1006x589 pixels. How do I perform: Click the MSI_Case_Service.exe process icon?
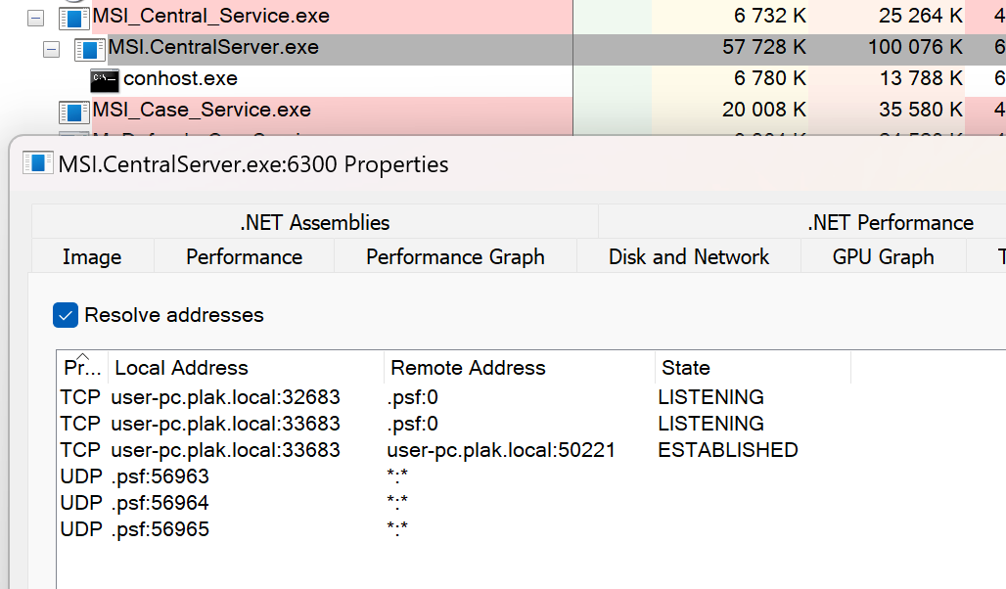pos(73,111)
